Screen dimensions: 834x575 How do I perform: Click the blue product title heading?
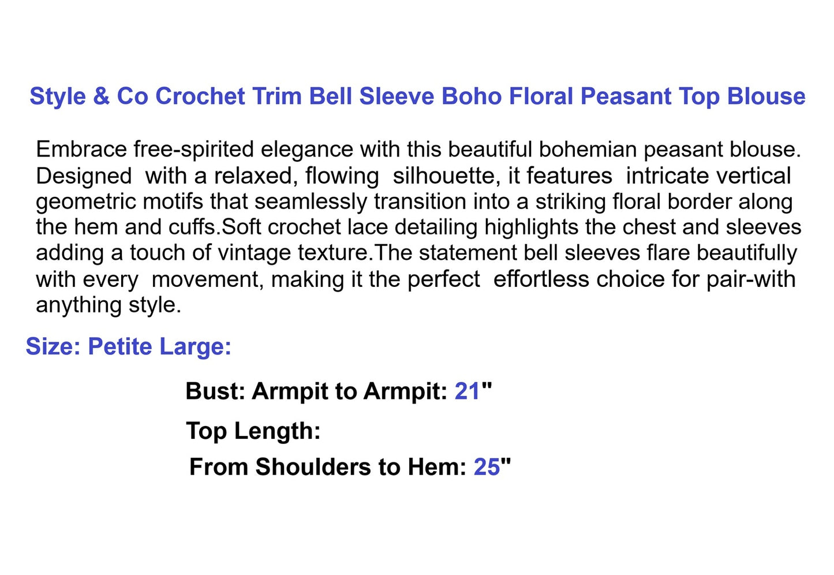click(417, 96)
